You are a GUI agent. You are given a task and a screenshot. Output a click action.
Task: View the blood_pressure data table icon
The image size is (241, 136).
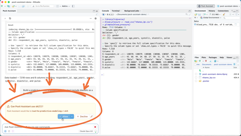(x=236, y=25)
